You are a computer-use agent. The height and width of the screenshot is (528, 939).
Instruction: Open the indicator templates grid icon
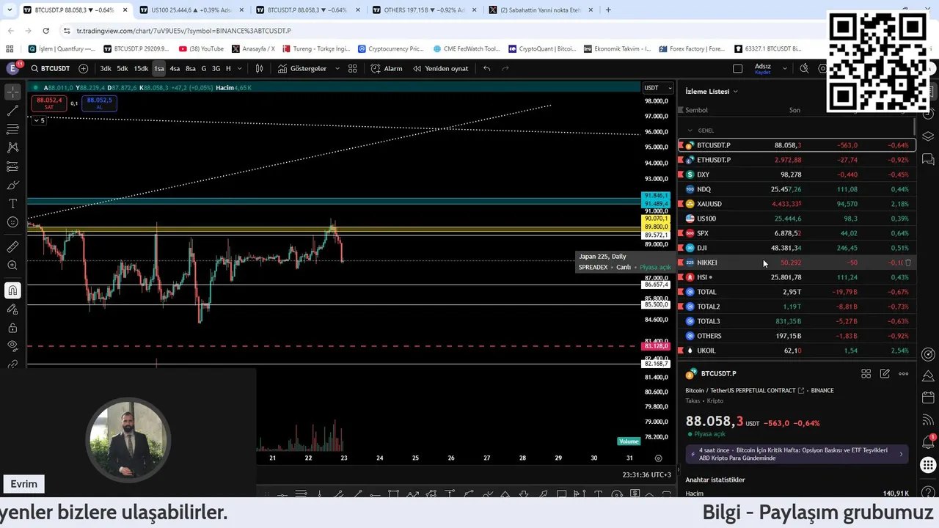coord(353,68)
